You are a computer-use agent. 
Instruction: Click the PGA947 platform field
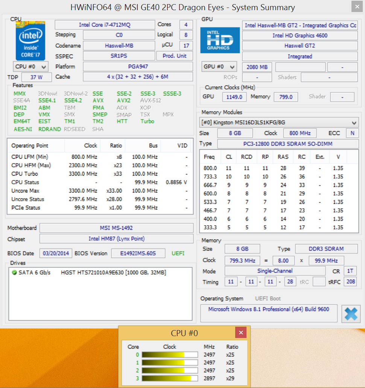tap(138, 67)
